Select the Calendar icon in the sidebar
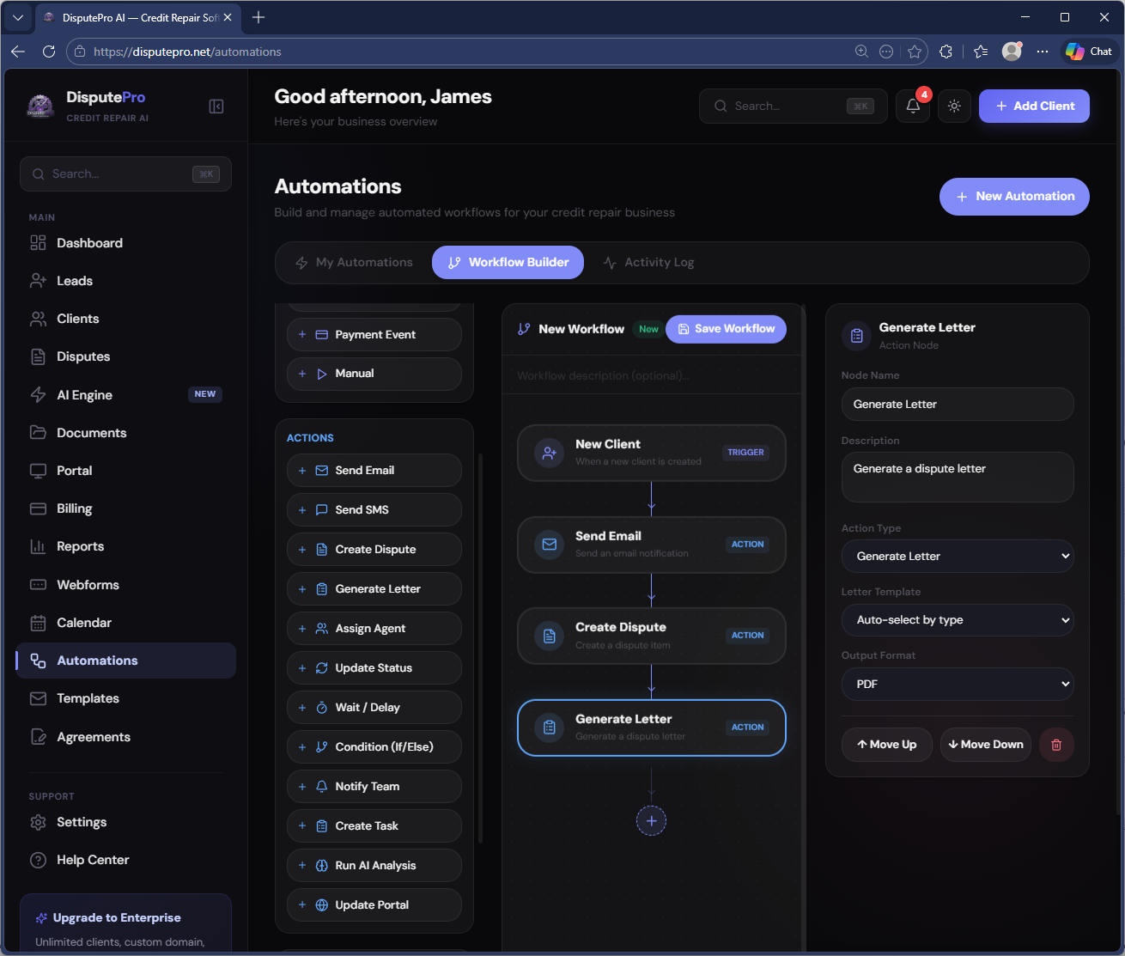 pos(39,622)
